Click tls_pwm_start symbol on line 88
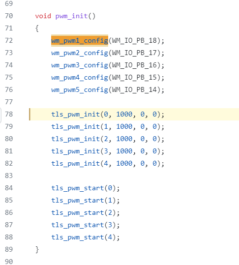The image size is (239, 265). (x=78, y=237)
